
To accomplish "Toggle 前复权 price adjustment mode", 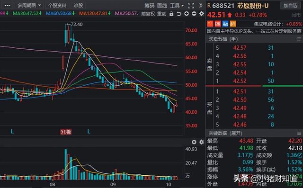I will tap(148, 14).
